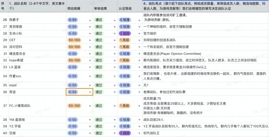Click the 1 高级 tag in row 29 CET
Viewport: 269px width, 137px height.
125,40
